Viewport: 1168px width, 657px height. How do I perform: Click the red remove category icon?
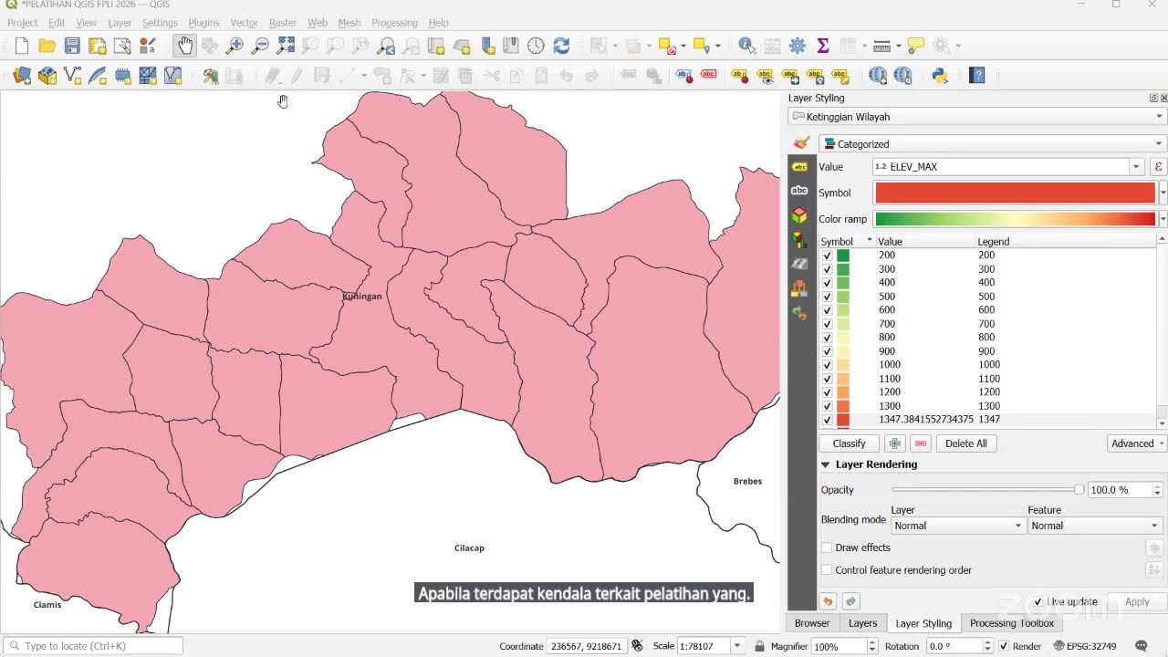[921, 443]
